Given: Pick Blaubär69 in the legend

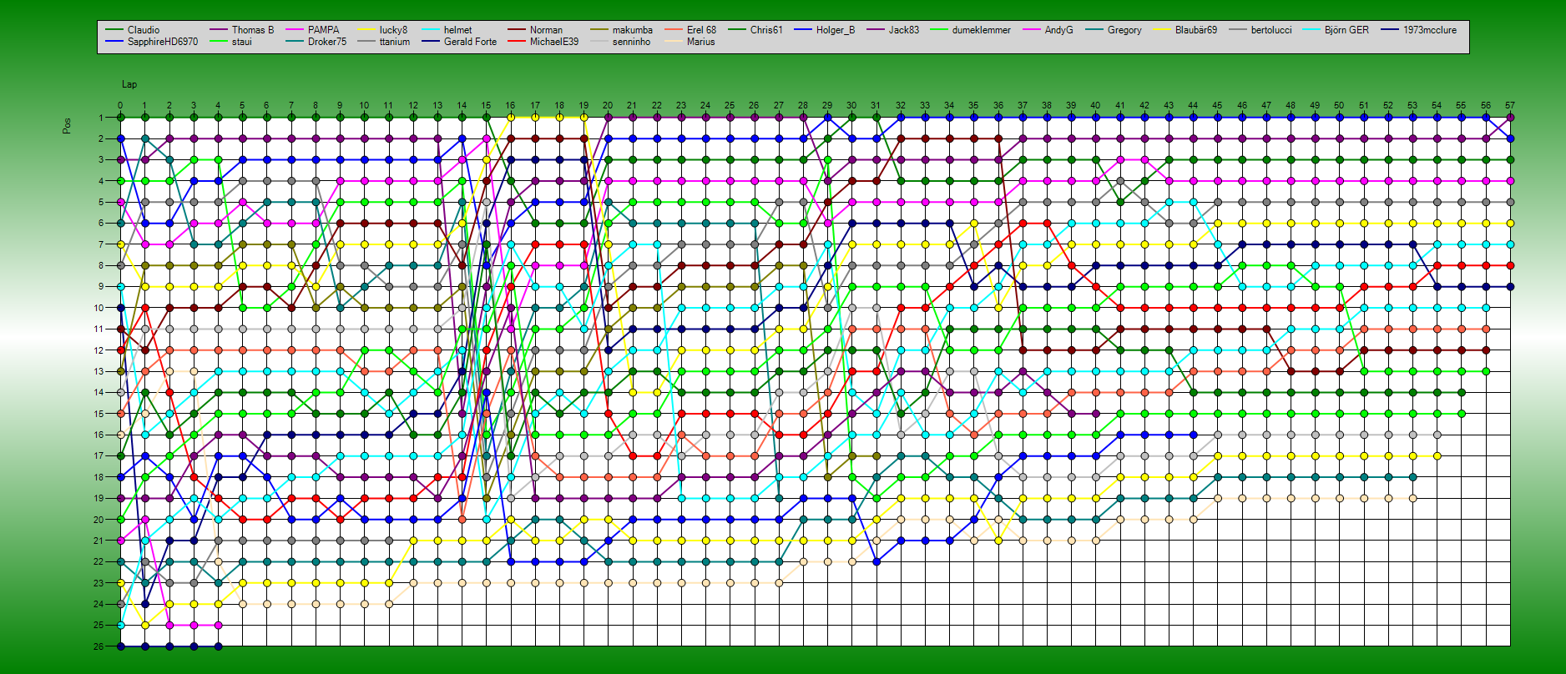Looking at the screenshot, I should point(1196,30).
